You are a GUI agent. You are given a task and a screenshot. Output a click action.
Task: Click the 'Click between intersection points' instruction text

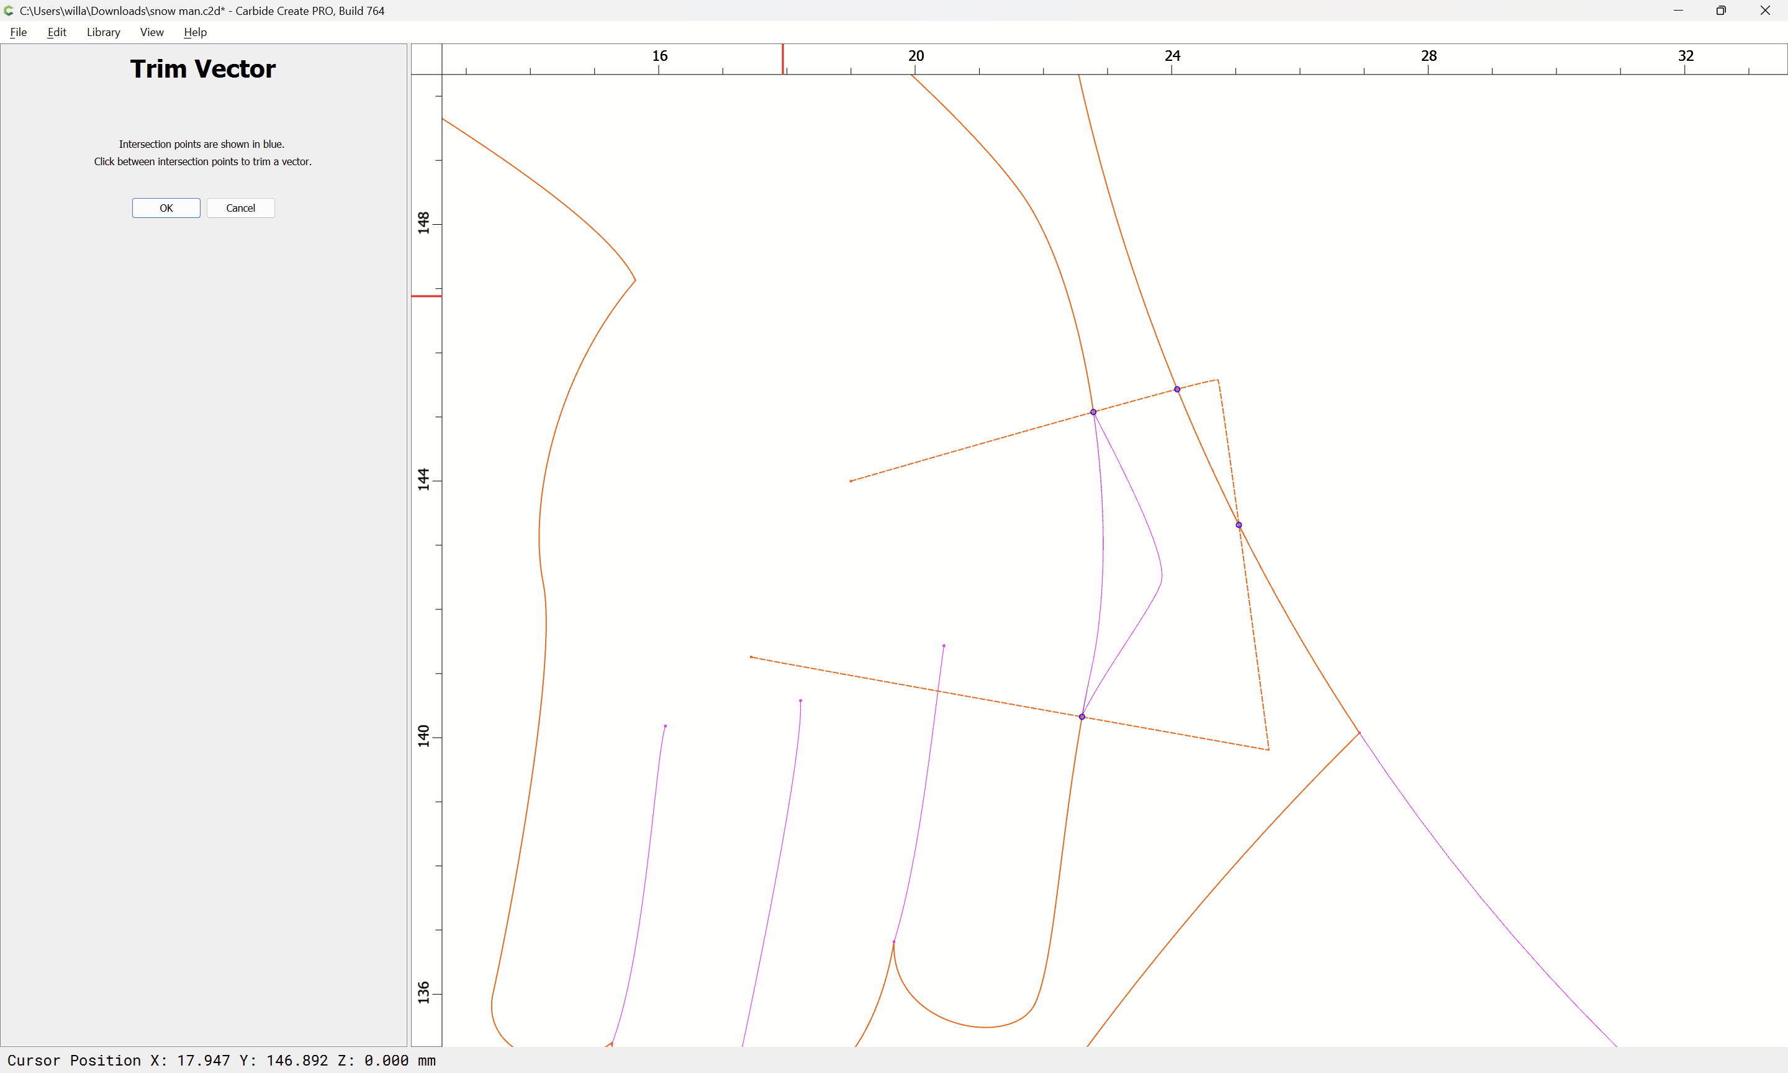(x=203, y=162)
